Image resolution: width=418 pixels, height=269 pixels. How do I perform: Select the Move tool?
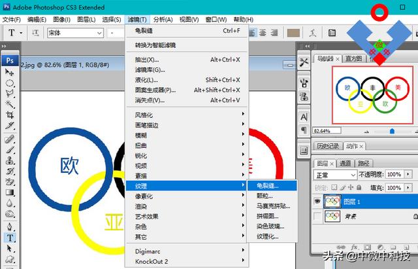10,73
